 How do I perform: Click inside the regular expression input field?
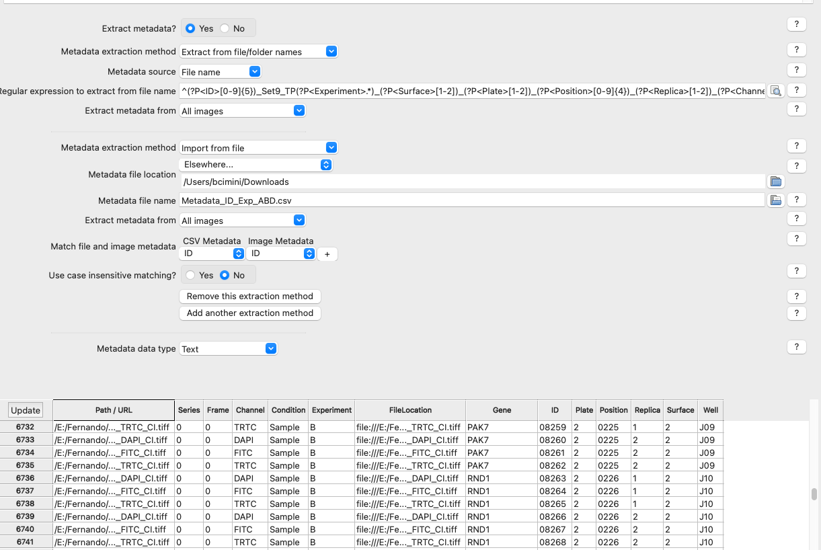tap(471, 89)
